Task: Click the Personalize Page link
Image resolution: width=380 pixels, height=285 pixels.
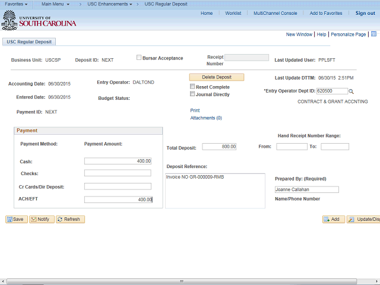Action: pos(349,34)
